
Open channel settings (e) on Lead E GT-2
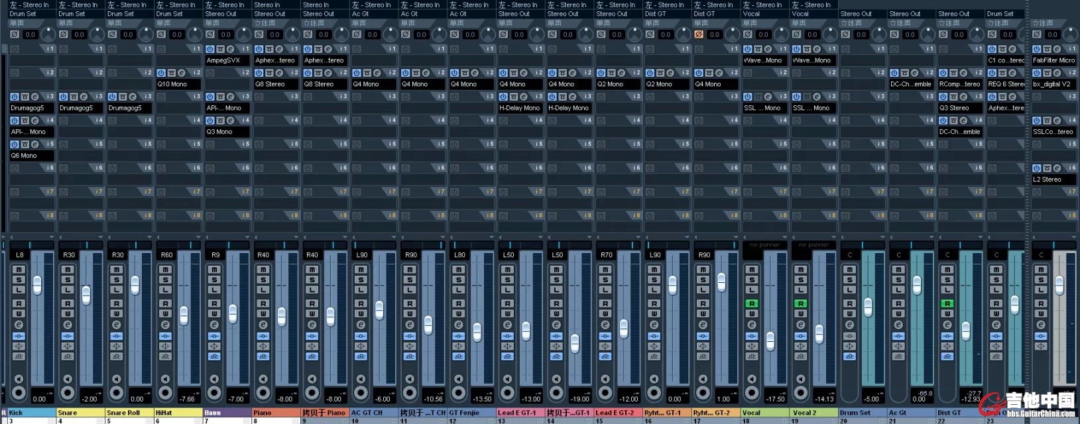[605, 325]
